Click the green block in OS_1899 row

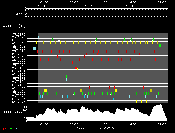160,46
